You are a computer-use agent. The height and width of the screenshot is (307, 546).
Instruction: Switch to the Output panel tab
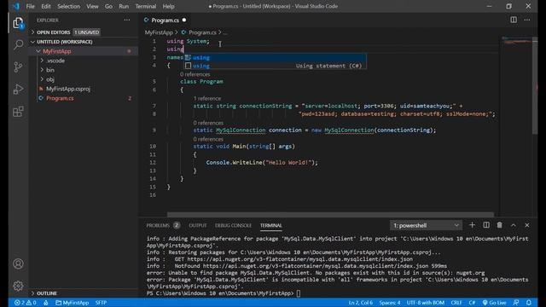[x=198, y=225]
